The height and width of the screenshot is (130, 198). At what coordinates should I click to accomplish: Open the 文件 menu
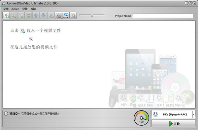point(6,9)
